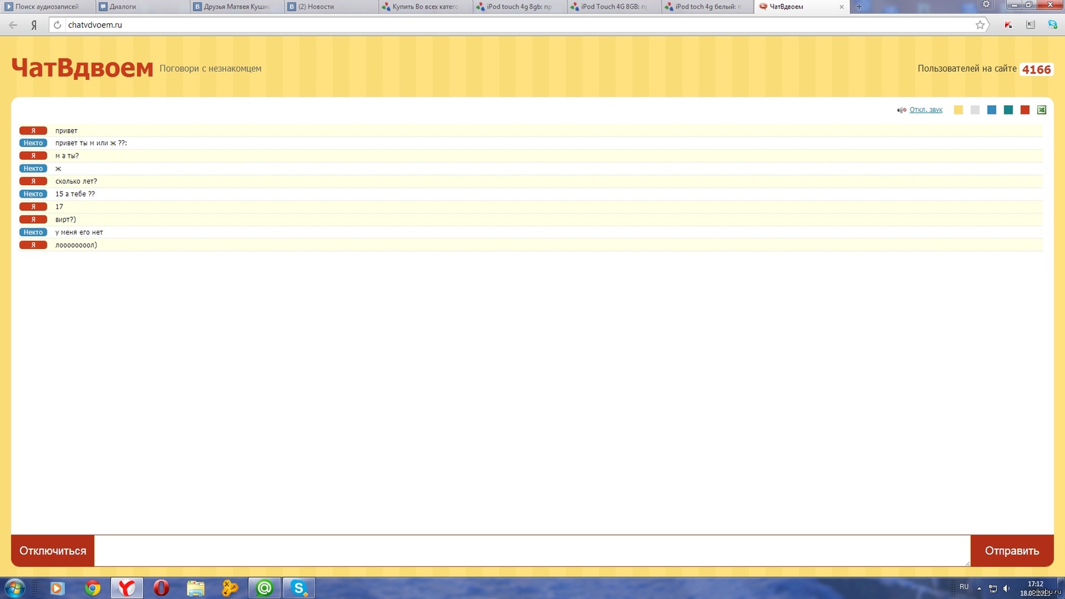The image size is (1065, 599).
Task: Click the ЧатВдвоем site logo
Action: 82,68
